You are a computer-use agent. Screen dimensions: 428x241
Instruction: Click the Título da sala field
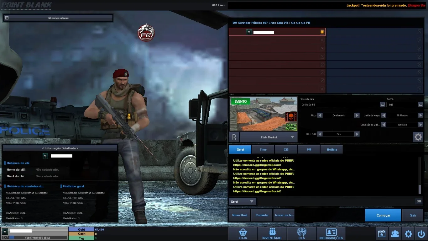click(x=340, y=104)
